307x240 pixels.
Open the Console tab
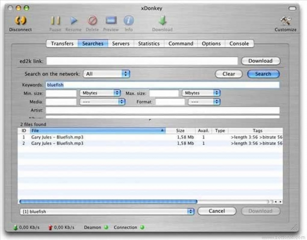point(239,43)
